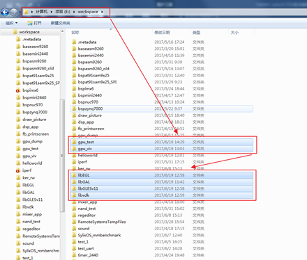This screenshot has height=260, width=307.
Task: Click folder icon of bspimx6 in file list
Action: point(74,88)
